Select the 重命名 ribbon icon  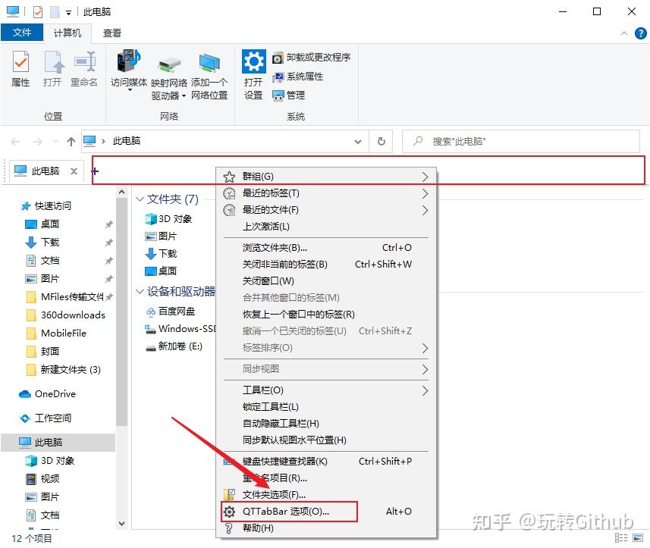(83, 70)
